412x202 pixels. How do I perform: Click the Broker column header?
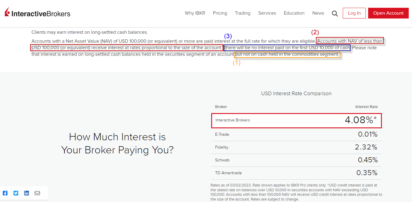tap(221, 107)
